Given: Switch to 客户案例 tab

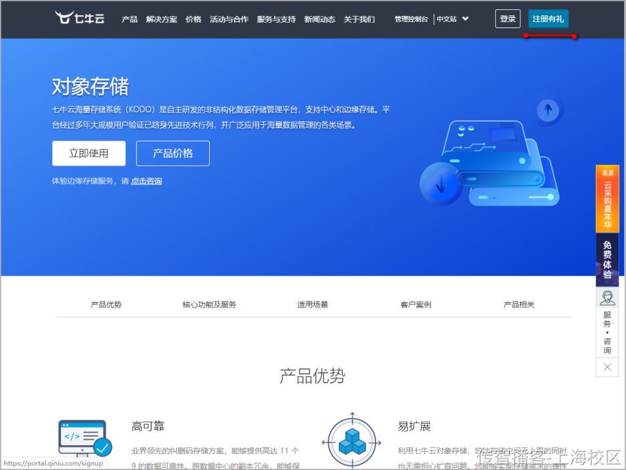Looking at the screenshot, I should 416,305.
